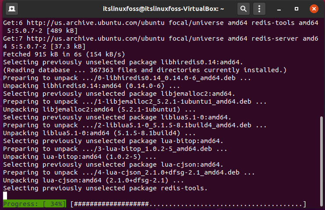Click 'Unpacking lua-bitop:amd64 (1.0.2-5)' line
The width and height of the screenshot is (325, 210).
pyautogui.click(x=80, y=157)
